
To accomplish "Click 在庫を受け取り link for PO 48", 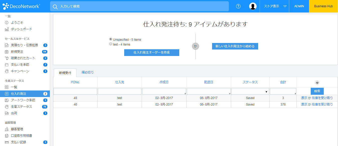I will [322, 98].
